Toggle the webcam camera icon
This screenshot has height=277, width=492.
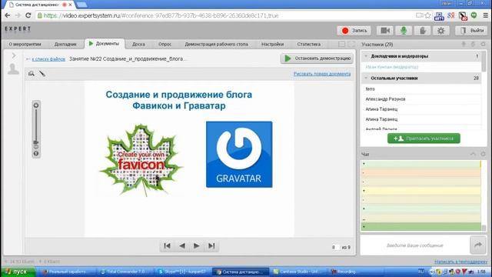tap(385, 31)
